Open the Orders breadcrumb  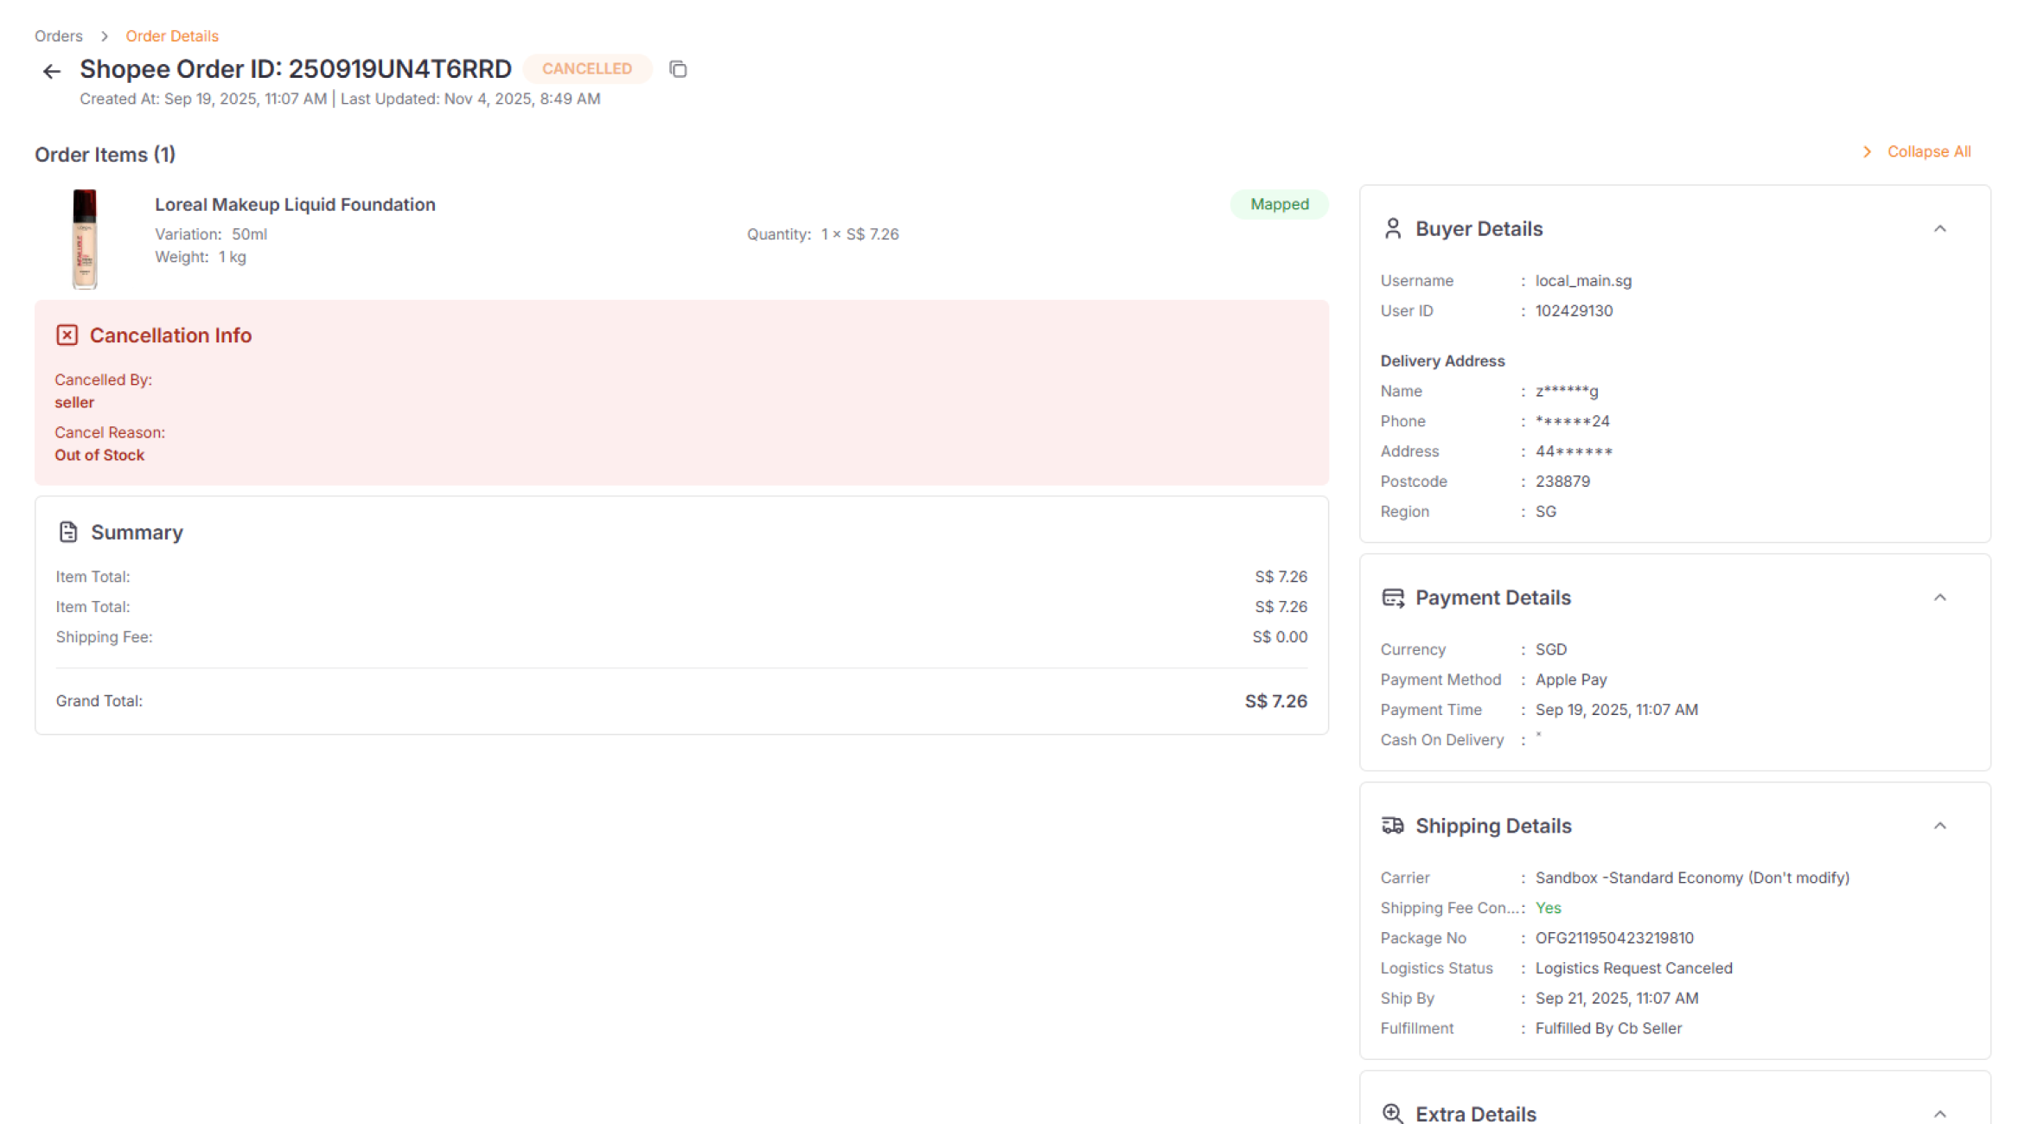click(58, 35)
